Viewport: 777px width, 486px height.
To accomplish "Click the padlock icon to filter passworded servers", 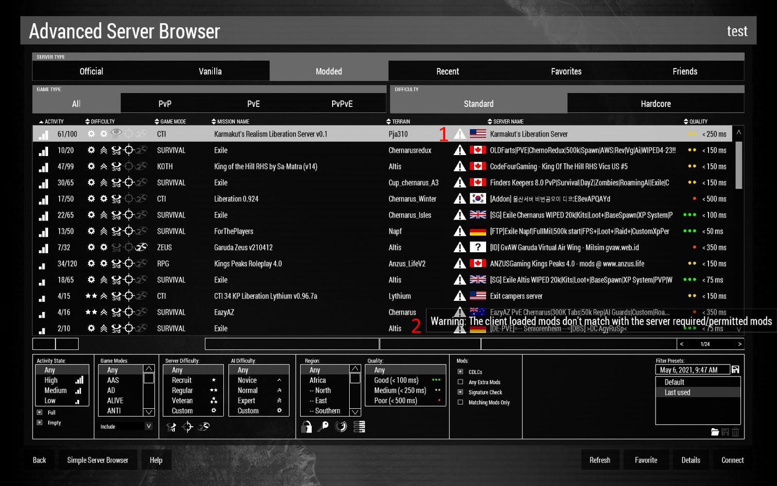I will (306, 427).
